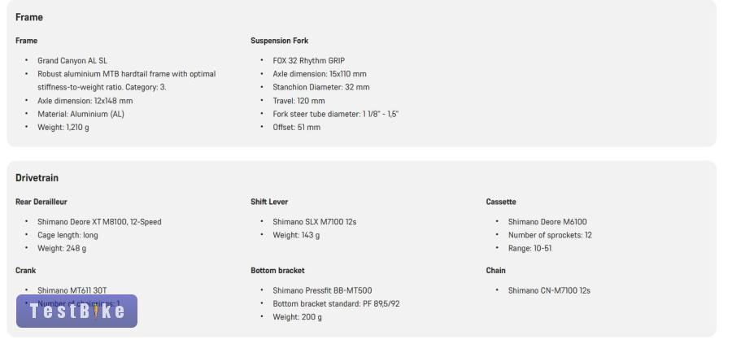This screenshot has width=732, height=344.
Task: Click the Cassette subheading
Action: point(501,202)
